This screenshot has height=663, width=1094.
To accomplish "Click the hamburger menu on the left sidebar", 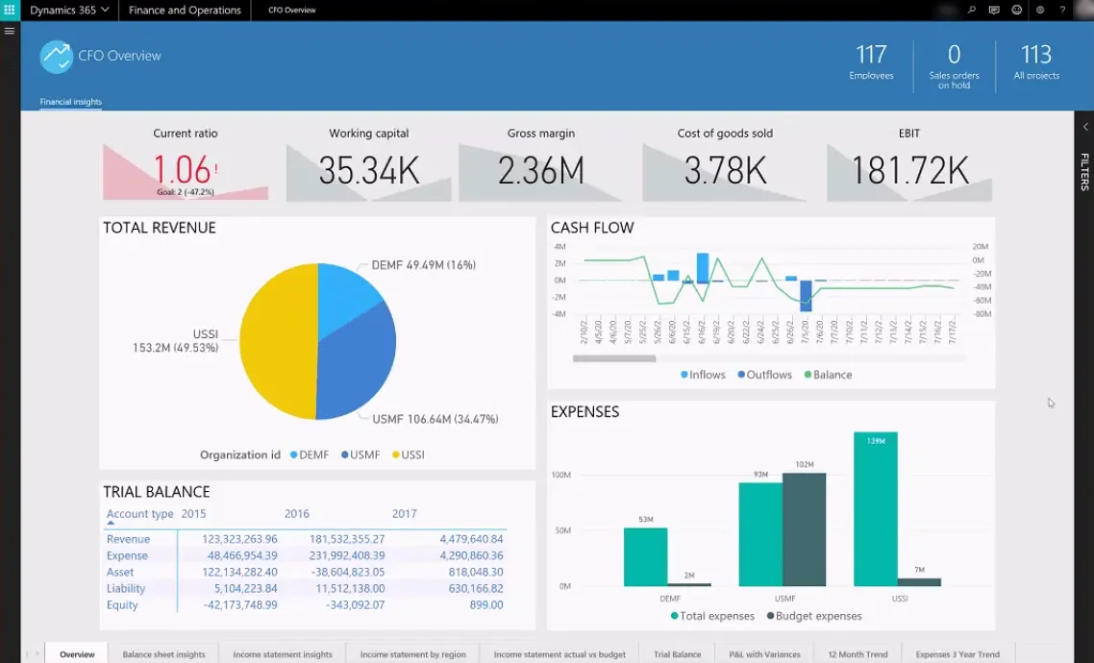I will (x=10, y=30).
